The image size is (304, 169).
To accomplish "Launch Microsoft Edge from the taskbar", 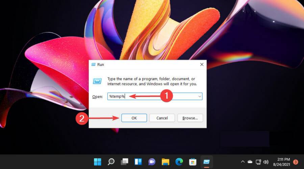I will 179,162.
